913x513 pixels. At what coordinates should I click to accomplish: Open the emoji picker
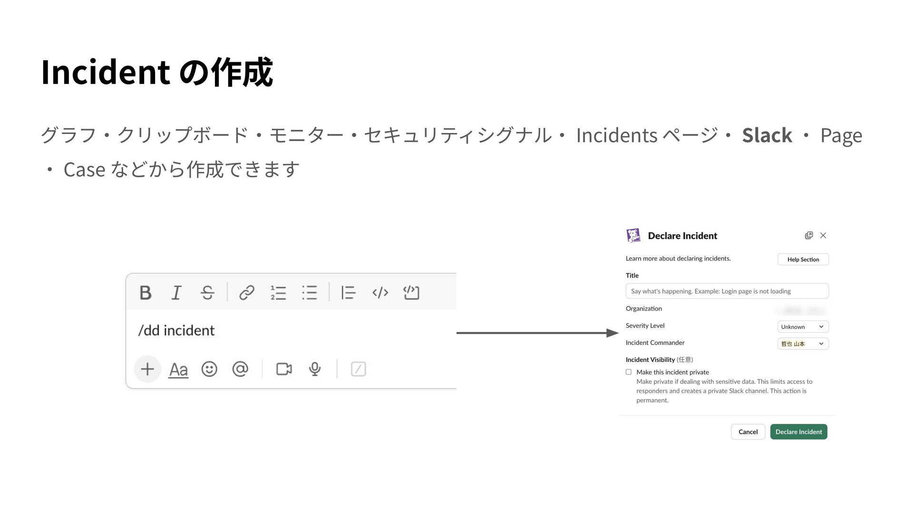[209, 369]
